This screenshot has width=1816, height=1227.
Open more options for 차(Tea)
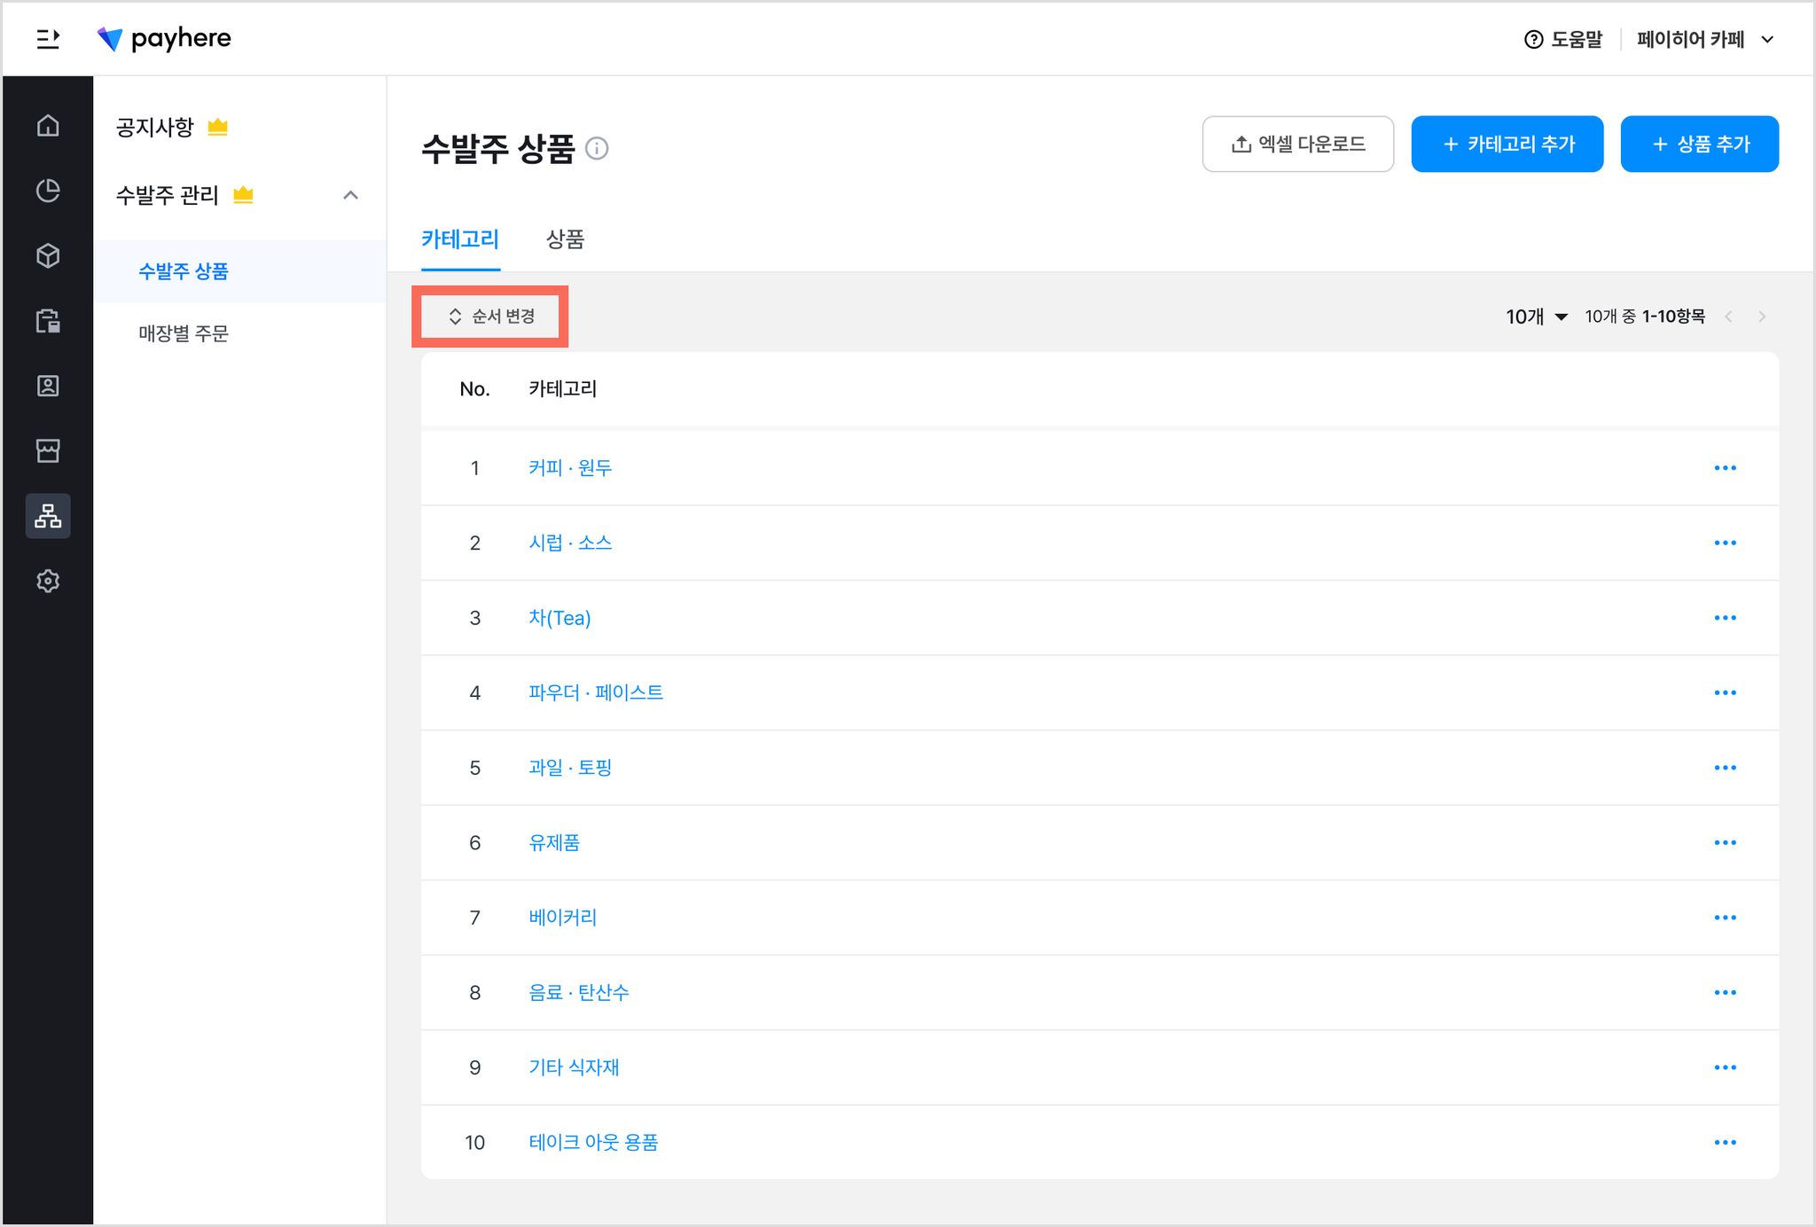pos(1725,617)
